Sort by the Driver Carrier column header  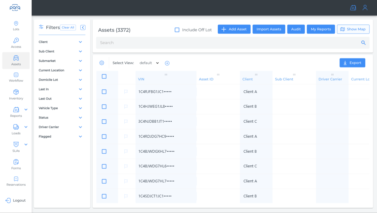(x=330, y=79)
